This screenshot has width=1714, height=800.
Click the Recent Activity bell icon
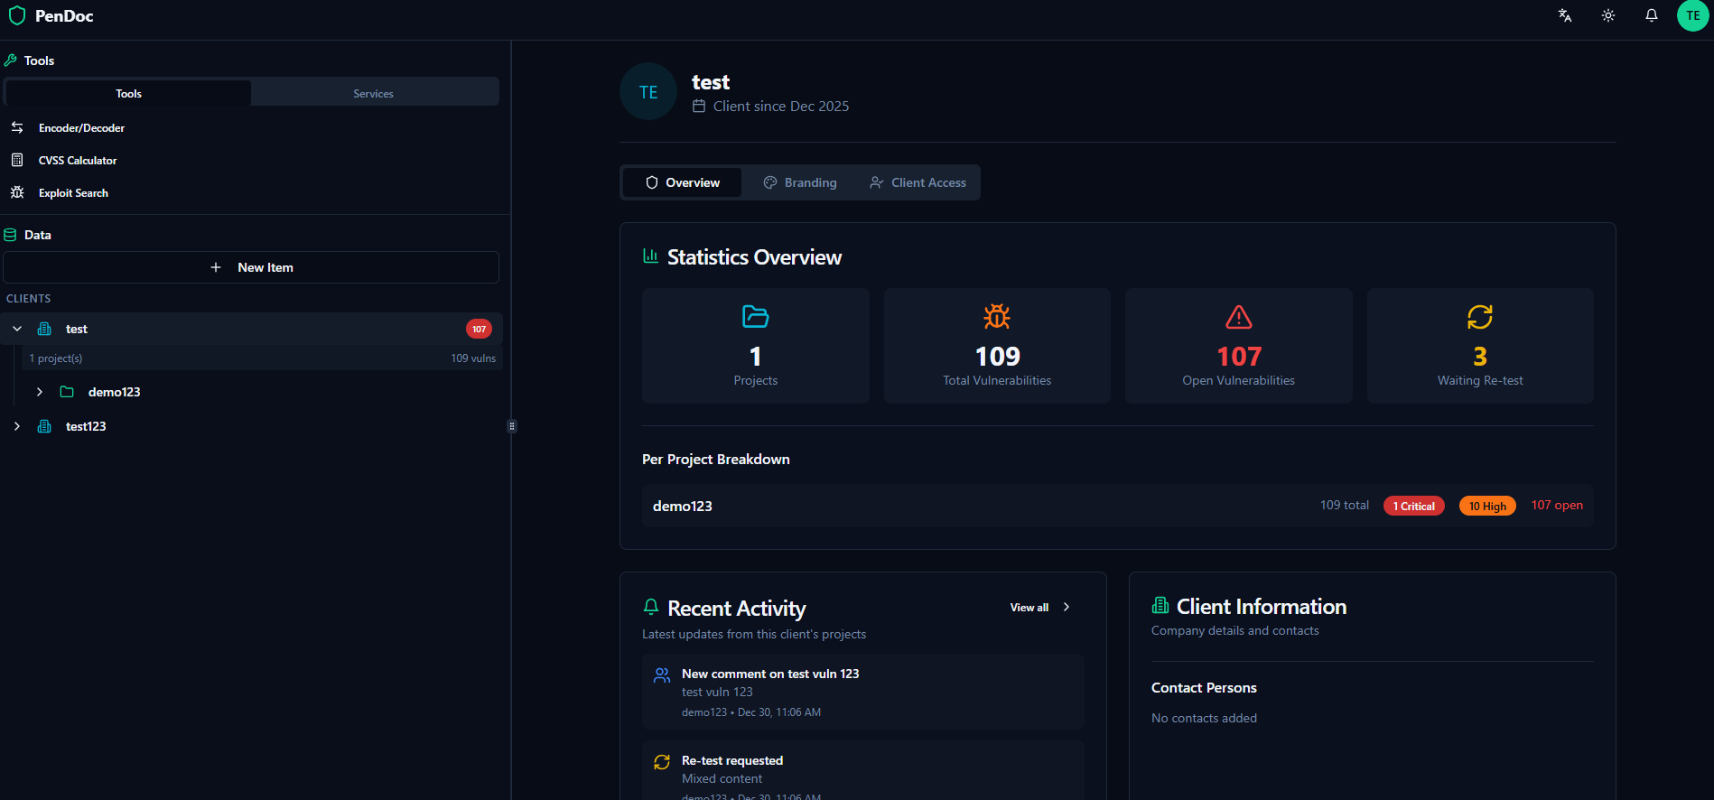[651, 607]
